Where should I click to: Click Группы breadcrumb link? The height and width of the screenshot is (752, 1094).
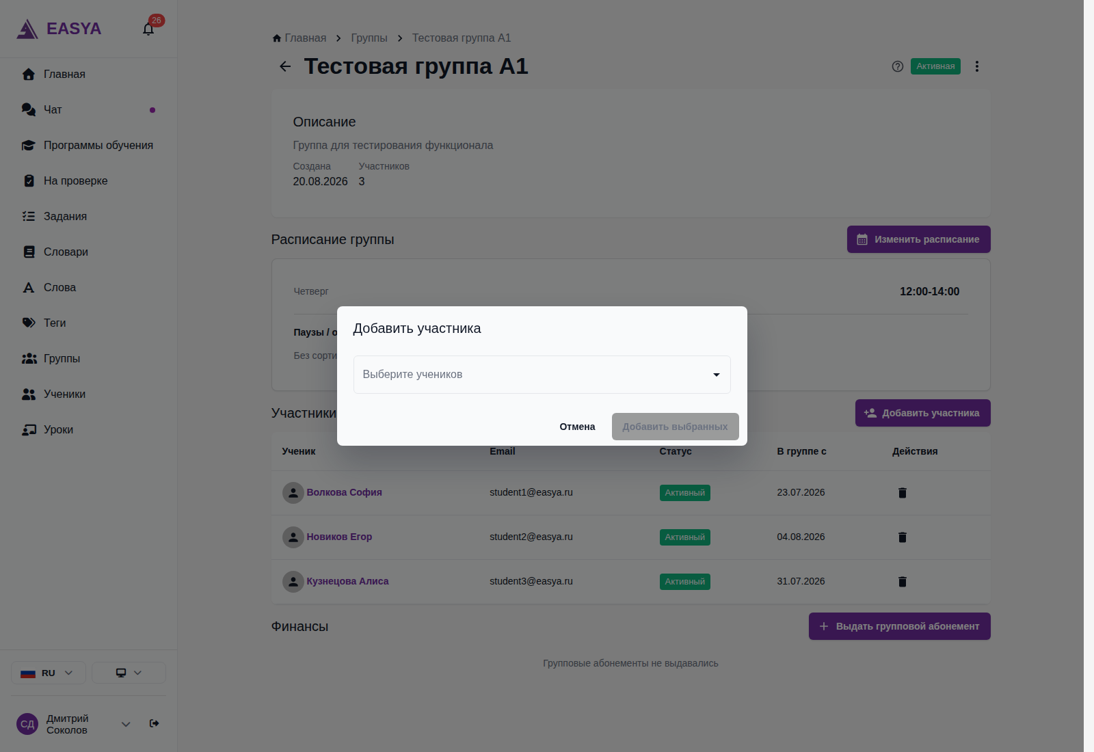[369, 38]
